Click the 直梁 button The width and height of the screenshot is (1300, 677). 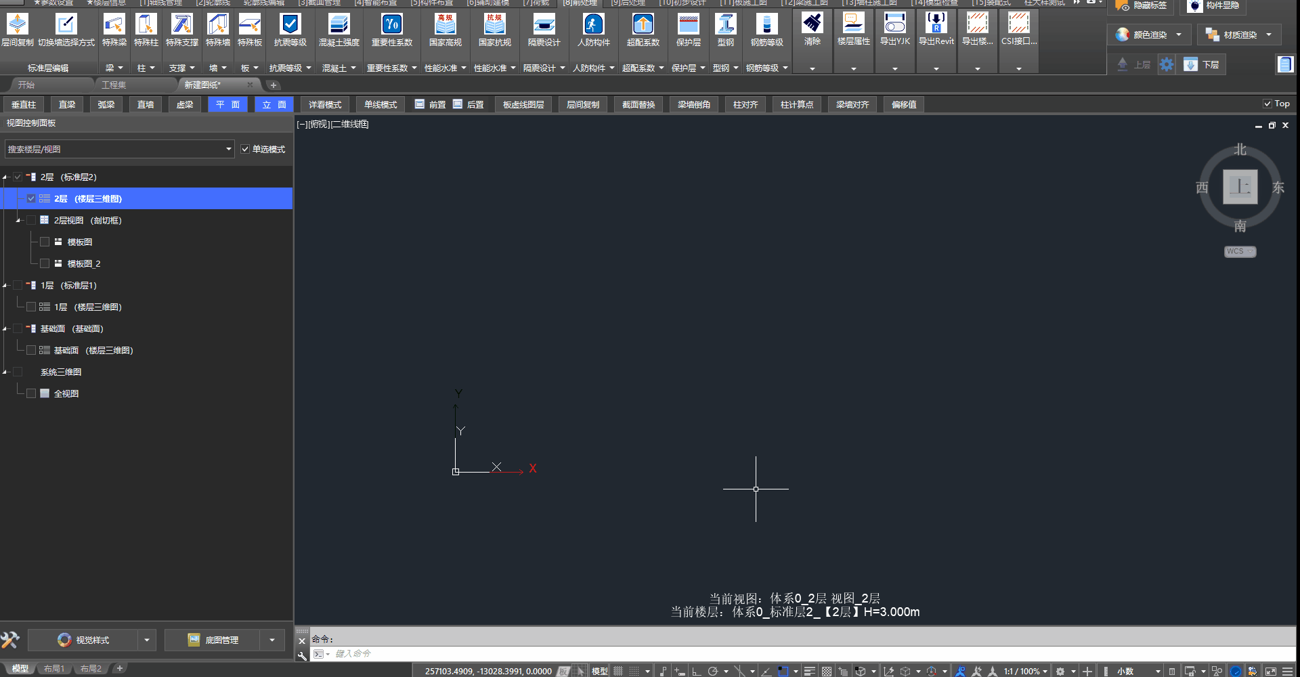point(67,104)
